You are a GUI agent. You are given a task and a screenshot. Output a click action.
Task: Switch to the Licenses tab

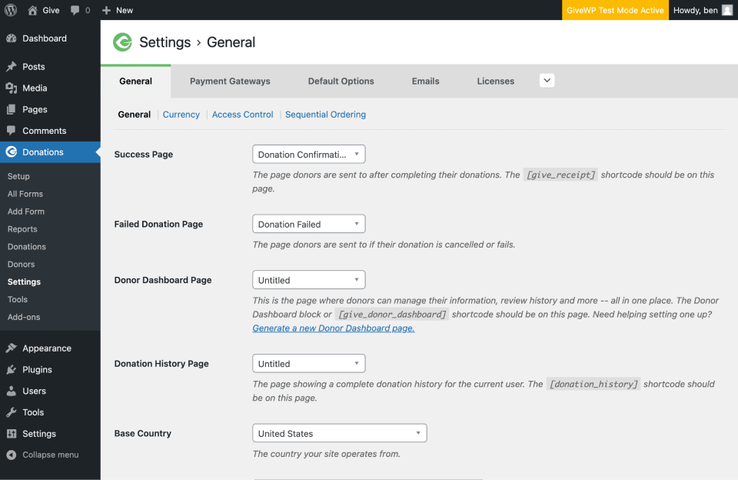click(496, 81)
